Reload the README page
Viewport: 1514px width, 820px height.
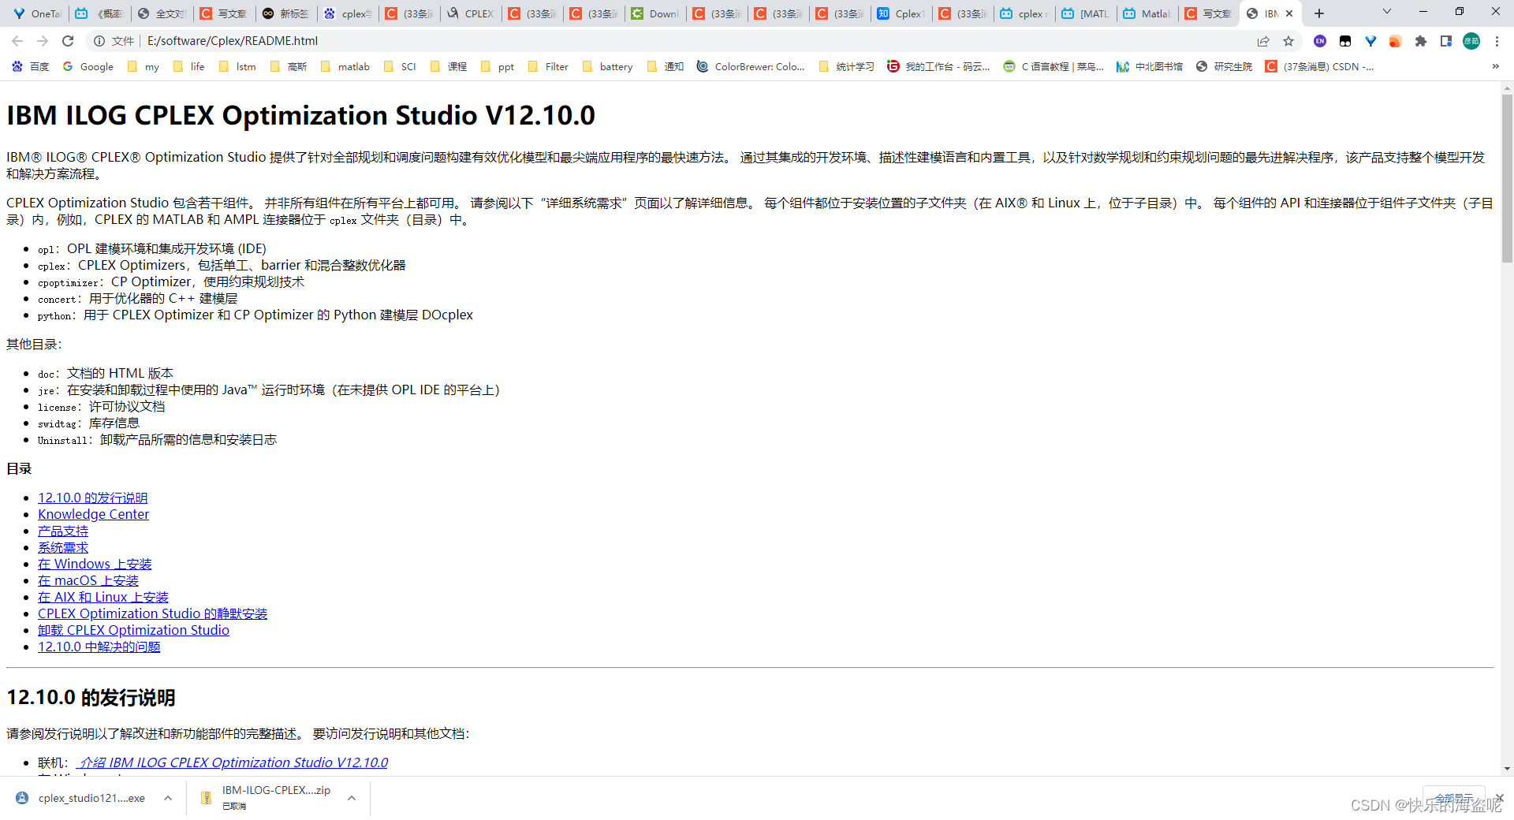point(68,41)
